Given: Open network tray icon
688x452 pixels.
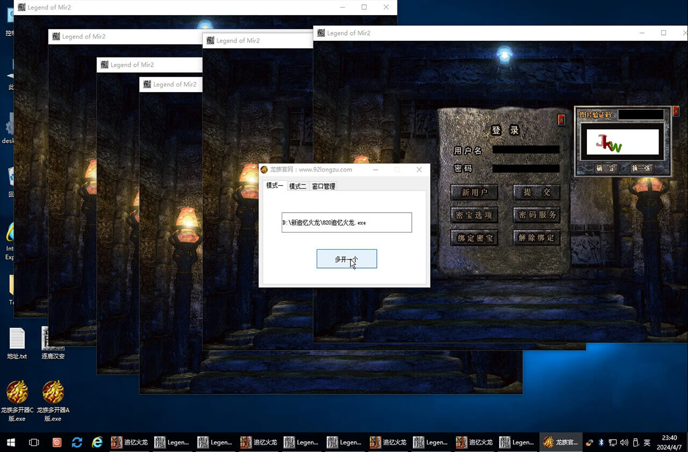Looking at the screenshot, I should point(613,442).
